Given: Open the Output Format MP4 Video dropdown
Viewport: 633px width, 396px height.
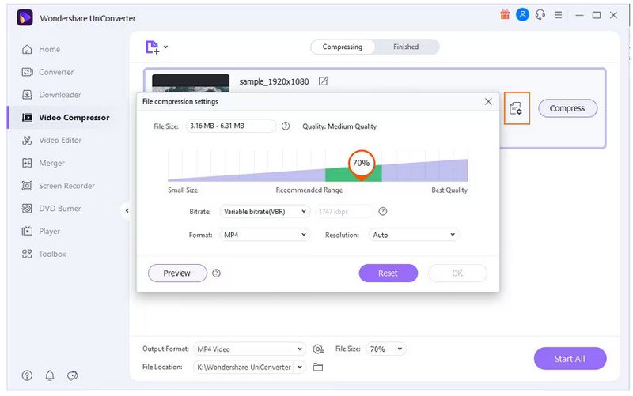Looking at the screenshot, I should 249,349.
